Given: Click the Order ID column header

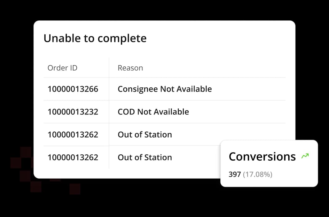Looking at the screenshot, I should (x=62, y=68).
